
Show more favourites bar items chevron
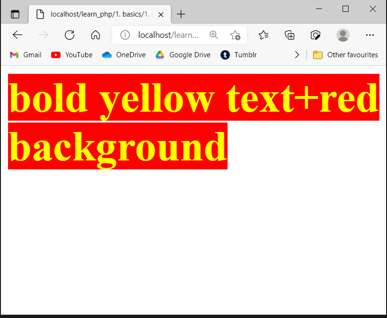(297, 54)
